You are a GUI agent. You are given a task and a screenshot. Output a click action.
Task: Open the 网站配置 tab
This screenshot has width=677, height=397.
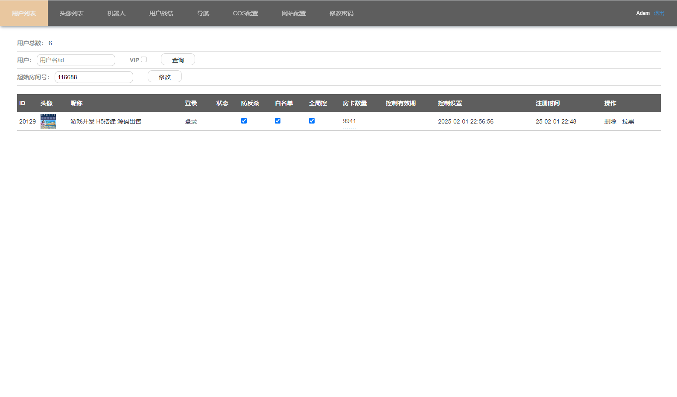[x=294, y=13]
